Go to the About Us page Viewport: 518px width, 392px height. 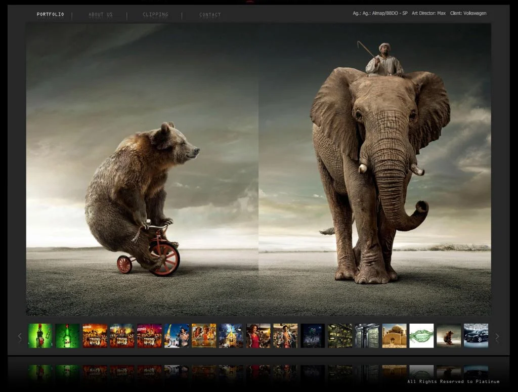pyautogui.click(x=101, y=15)
